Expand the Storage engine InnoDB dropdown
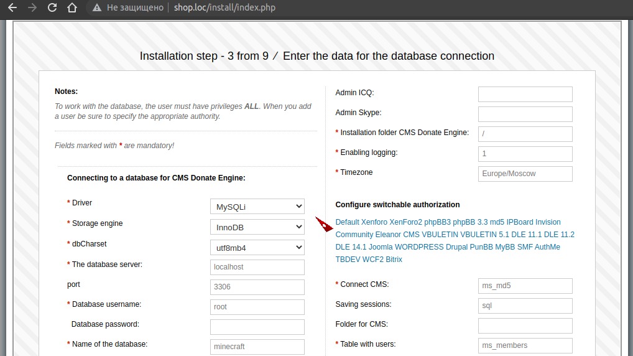The height and width of the screenshot is (356, 633). [257, 227]
